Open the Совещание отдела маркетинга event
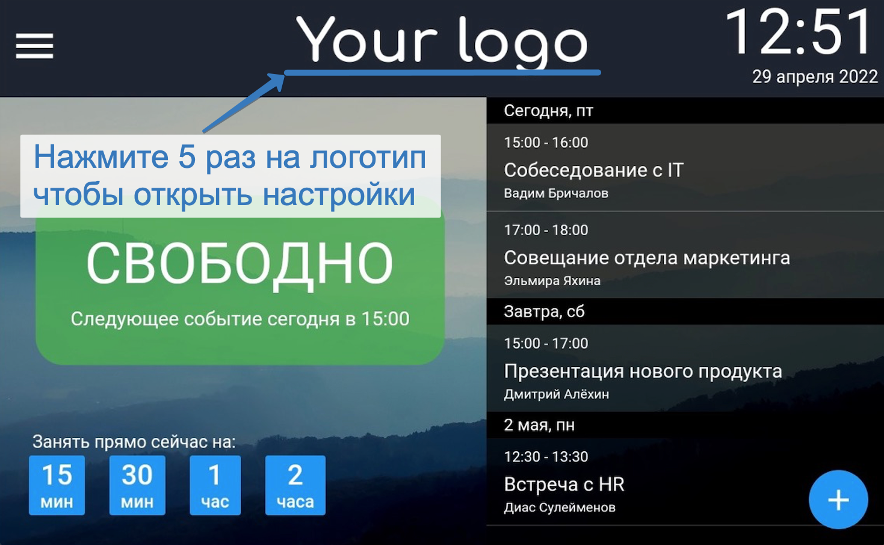Viewport: 884px width, 545px height. [x=685, y=255]
